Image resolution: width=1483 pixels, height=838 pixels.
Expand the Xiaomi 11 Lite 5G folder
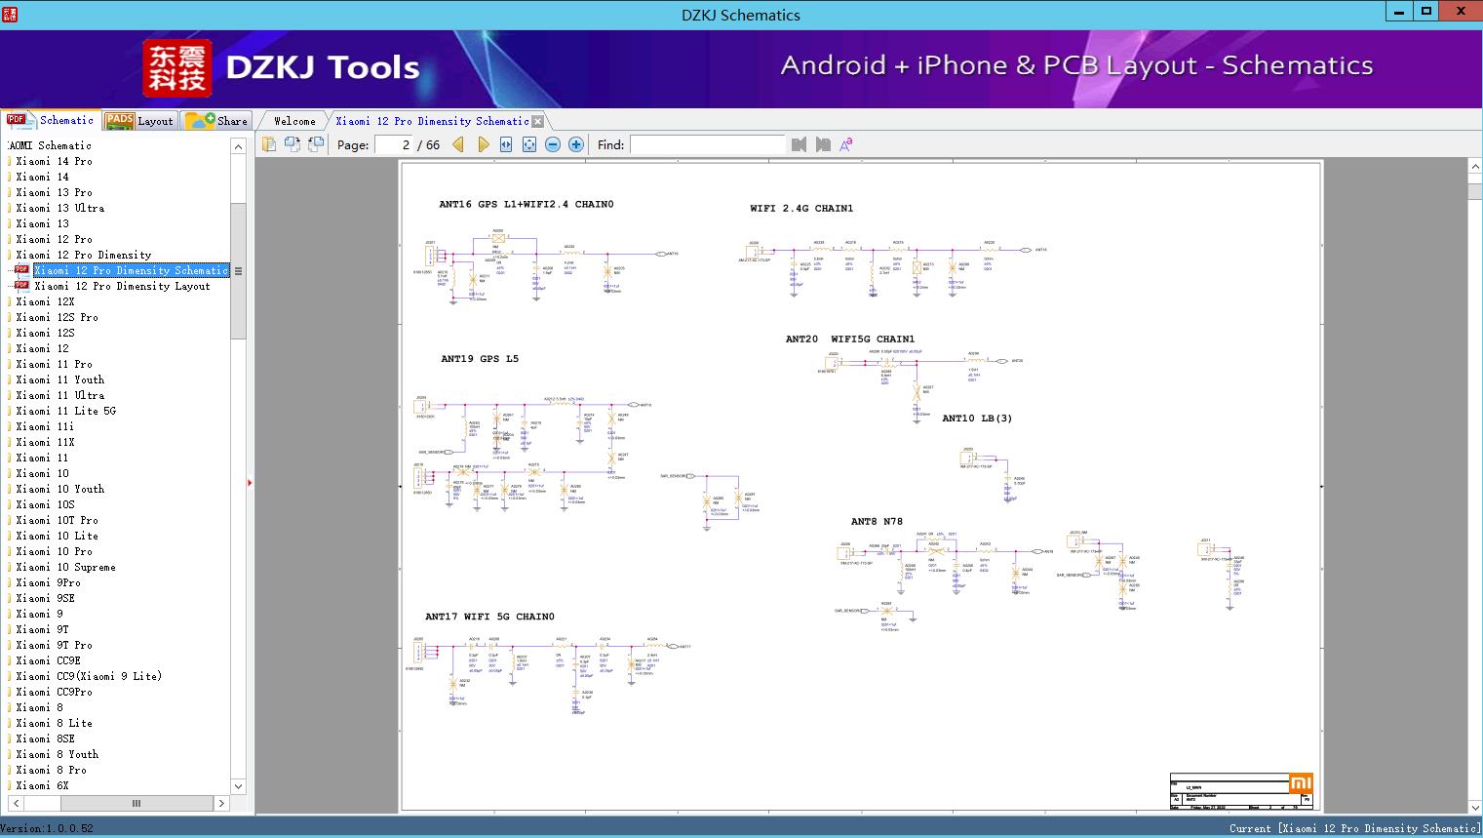coord(65,411)
